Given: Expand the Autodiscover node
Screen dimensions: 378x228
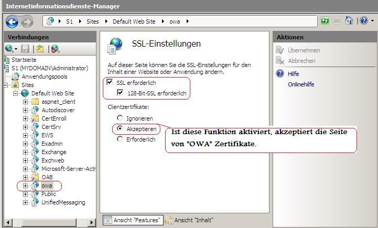Looking at the screenshot, I should pos(25,111).
